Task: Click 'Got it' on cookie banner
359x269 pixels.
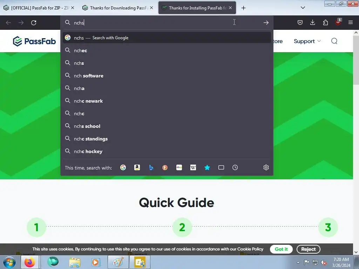Action: [x=281, y=249]
